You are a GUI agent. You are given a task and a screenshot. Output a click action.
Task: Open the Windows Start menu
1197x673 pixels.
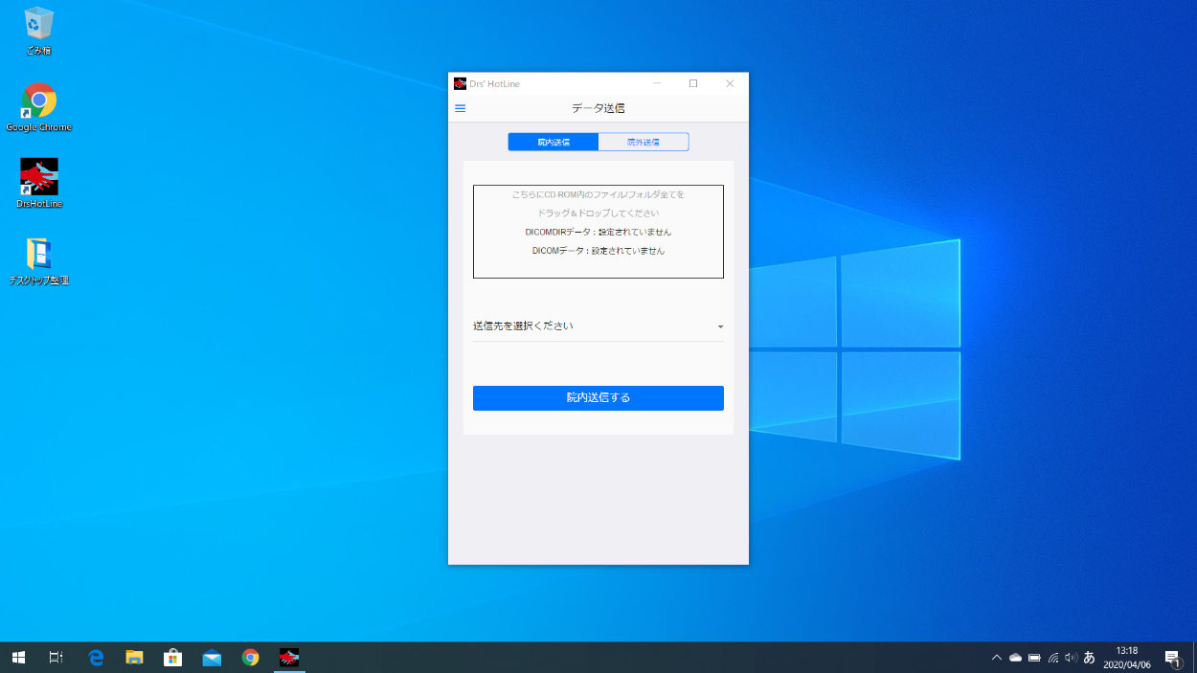(x=18, y=658)
